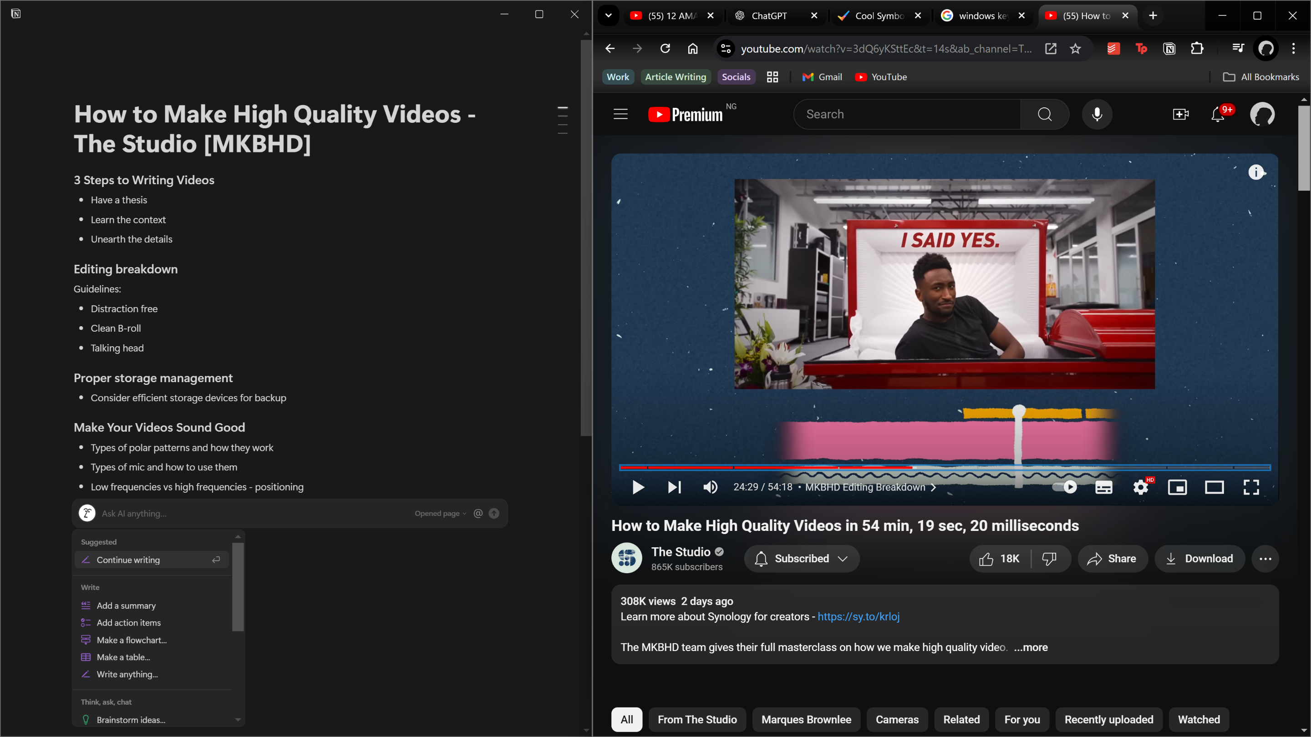Skip to the next video

[x=674, y=487]
